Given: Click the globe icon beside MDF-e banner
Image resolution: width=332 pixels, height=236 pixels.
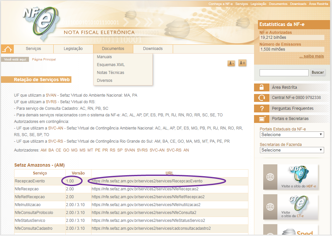Looking at the screenshot, I should point(270,177).
